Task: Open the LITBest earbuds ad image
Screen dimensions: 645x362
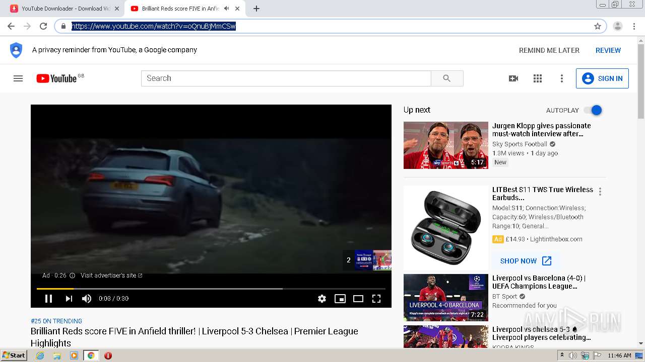Action: [x=446, y=228]
